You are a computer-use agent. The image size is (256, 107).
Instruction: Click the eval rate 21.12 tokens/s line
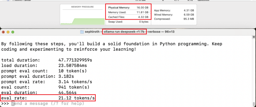click(48, 98)
